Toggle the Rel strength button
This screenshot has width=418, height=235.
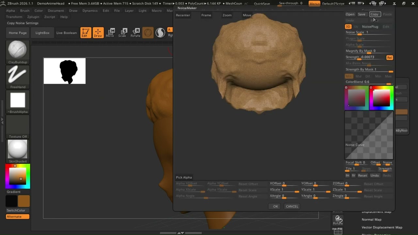tap(389, 57)
